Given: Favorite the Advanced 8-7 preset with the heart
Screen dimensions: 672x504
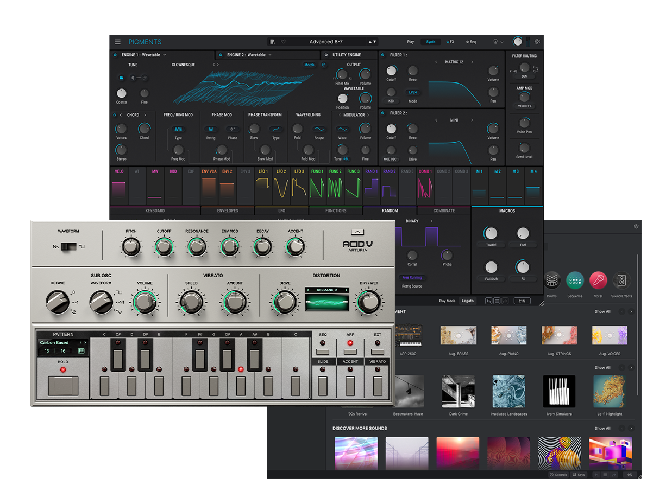Looking at the screenshot, I should pyautogui.click(x=283, y=42).
